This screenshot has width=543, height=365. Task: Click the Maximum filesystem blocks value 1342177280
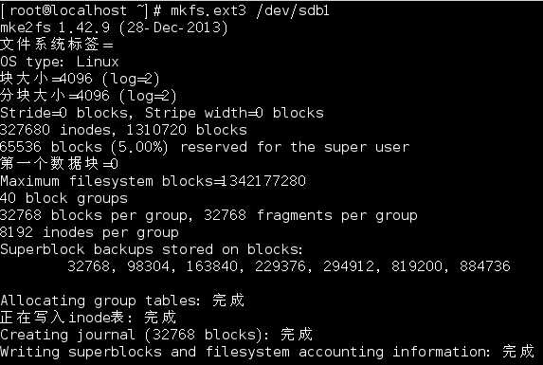(263, 181)
